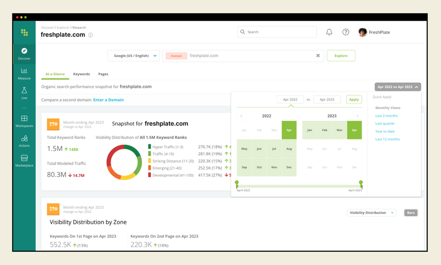The height and width of the screenshot is (265, 441).
Task: Select Apr in the 2023 calendar
Action: [354, 130]
